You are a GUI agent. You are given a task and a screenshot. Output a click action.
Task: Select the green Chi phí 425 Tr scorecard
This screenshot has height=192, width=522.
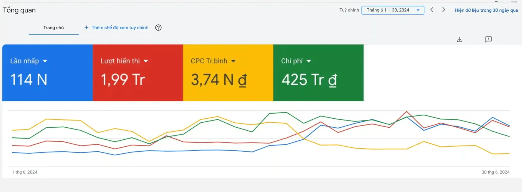pyautogui.click(x=319, y=73)
